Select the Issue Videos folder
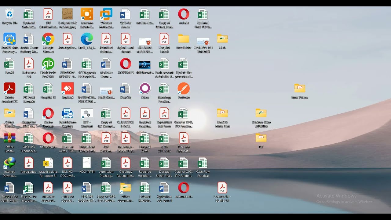Screen dimensions: 391x220 coord(300,89)
